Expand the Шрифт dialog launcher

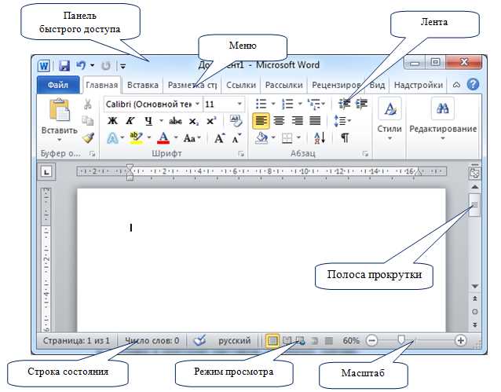241,155
